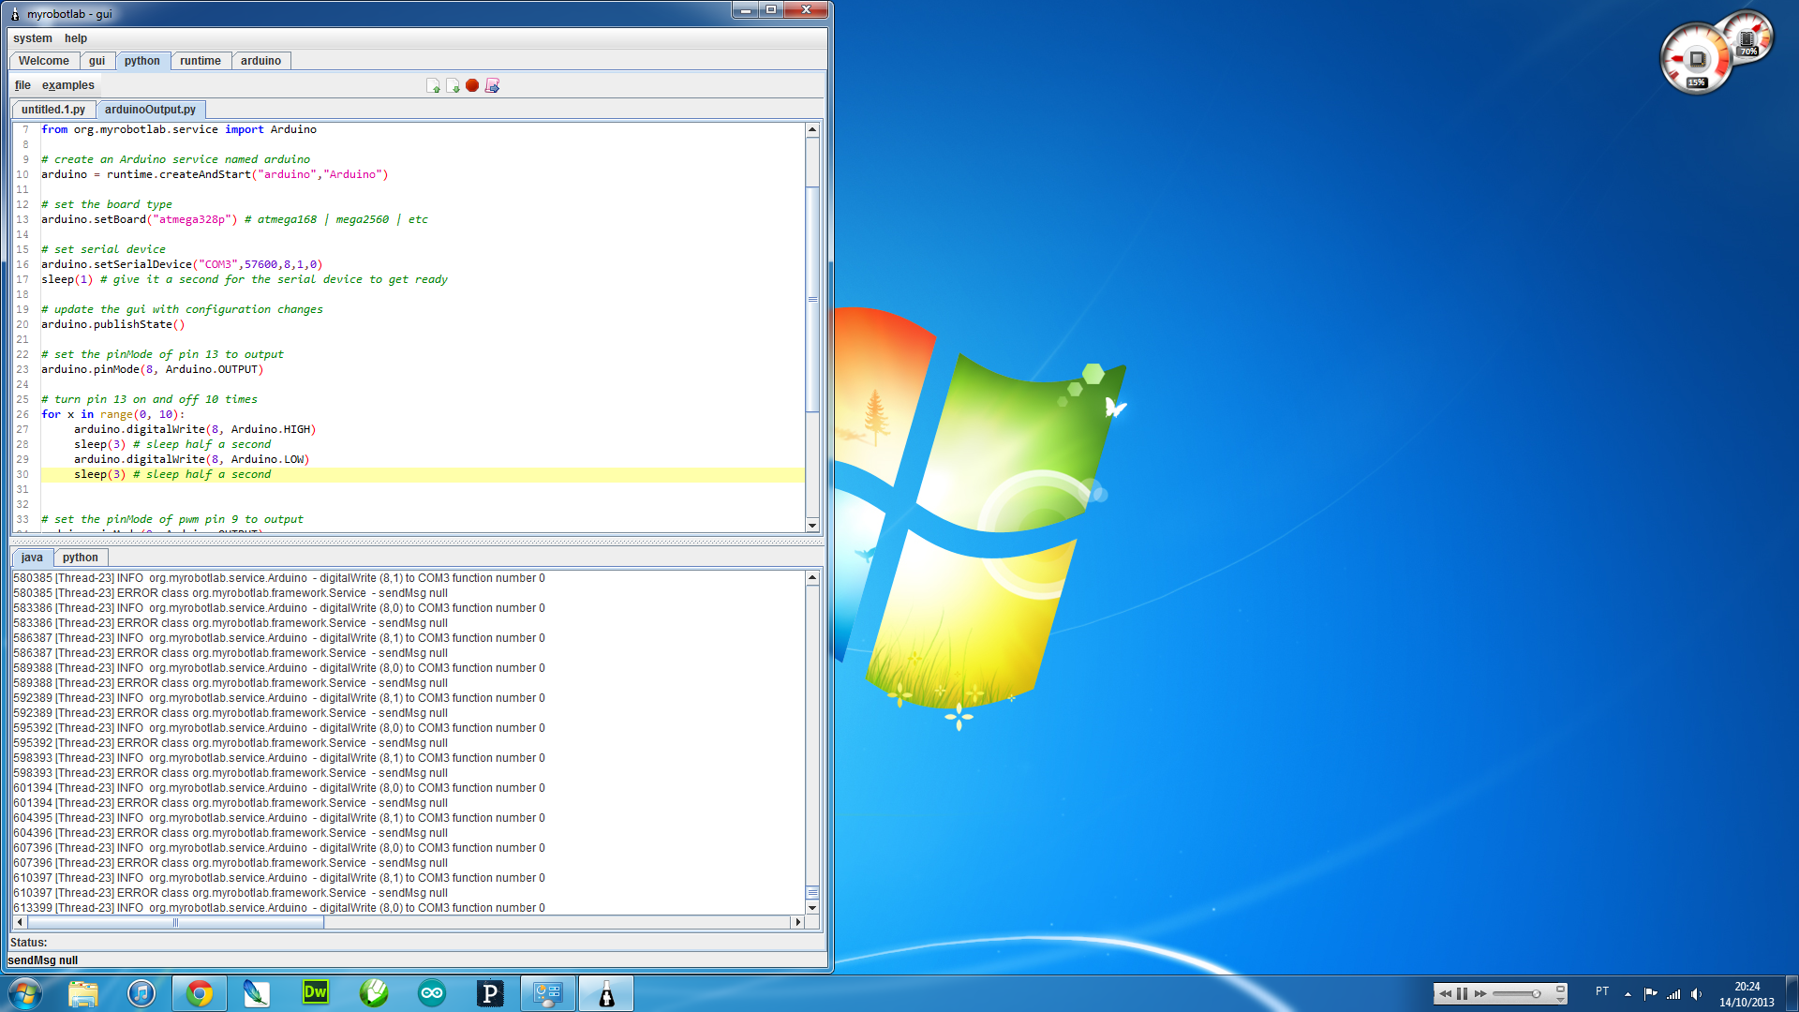Click line 16 setSerialDevice COM3 code
The width and height of the screenshot is (1799, 1012).
tap(182, 265)
